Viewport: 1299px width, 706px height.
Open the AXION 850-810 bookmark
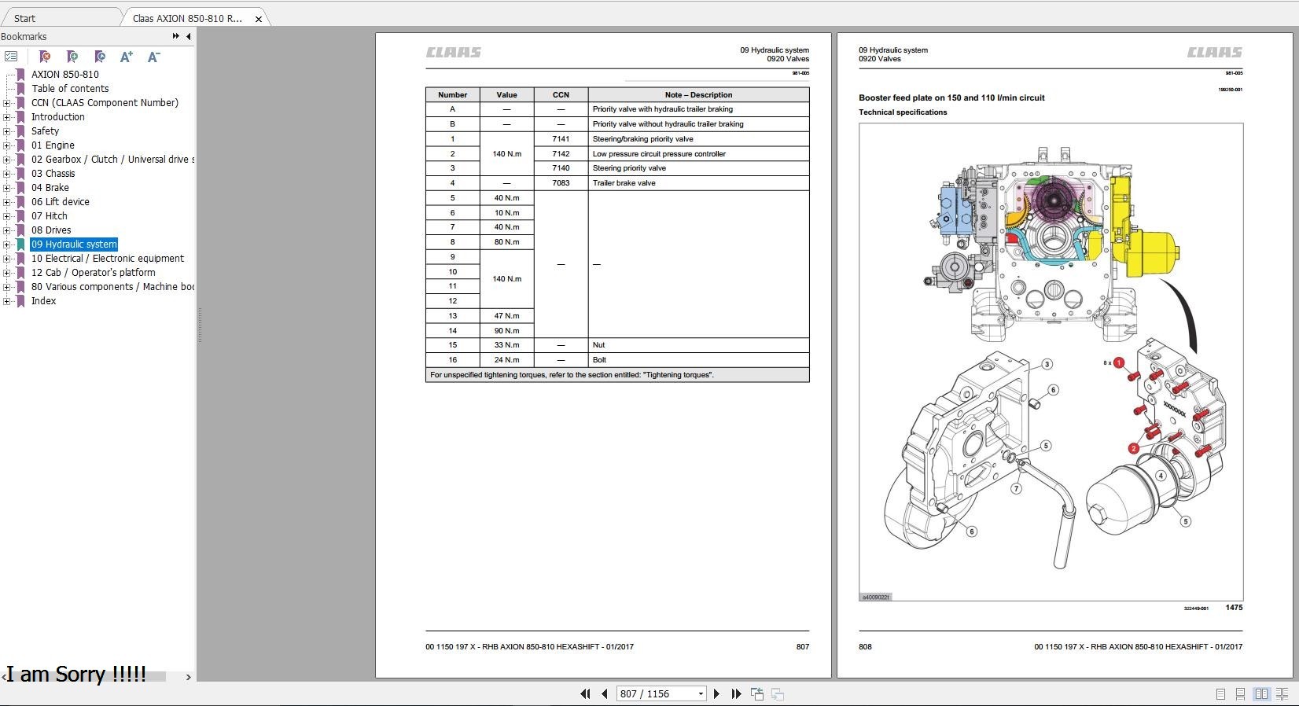(x=65, y=75)
